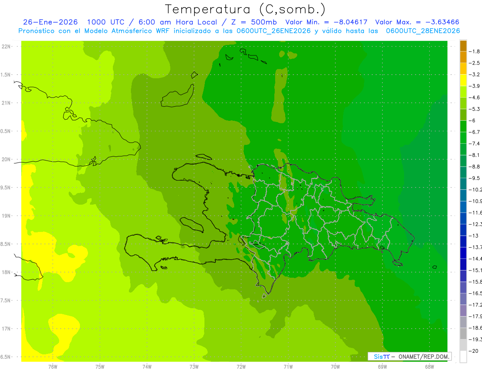Click the '18N' latitude label
The image size is (482, 372).
pos(6,272)
